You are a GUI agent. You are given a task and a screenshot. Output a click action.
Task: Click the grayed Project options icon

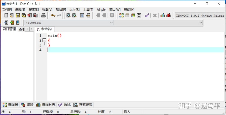tap(112, 16)
